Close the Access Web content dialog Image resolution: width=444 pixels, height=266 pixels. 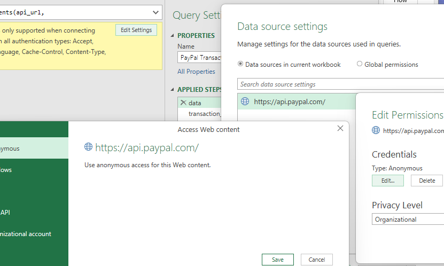pos(340,129)
